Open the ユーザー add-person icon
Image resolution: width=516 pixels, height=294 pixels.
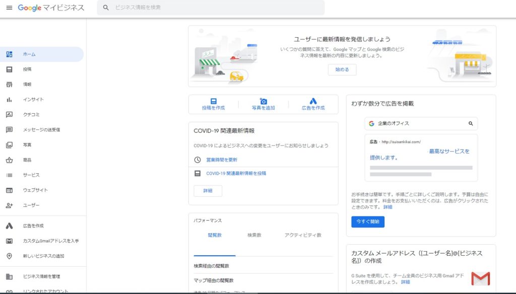[x=9, y=205]
